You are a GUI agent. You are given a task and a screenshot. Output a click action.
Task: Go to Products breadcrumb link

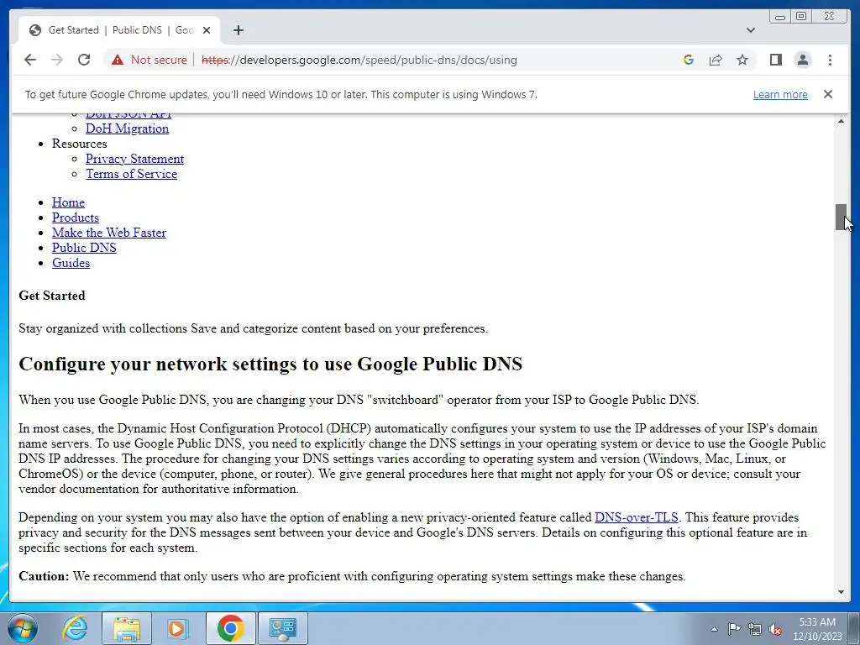(75, 218)
